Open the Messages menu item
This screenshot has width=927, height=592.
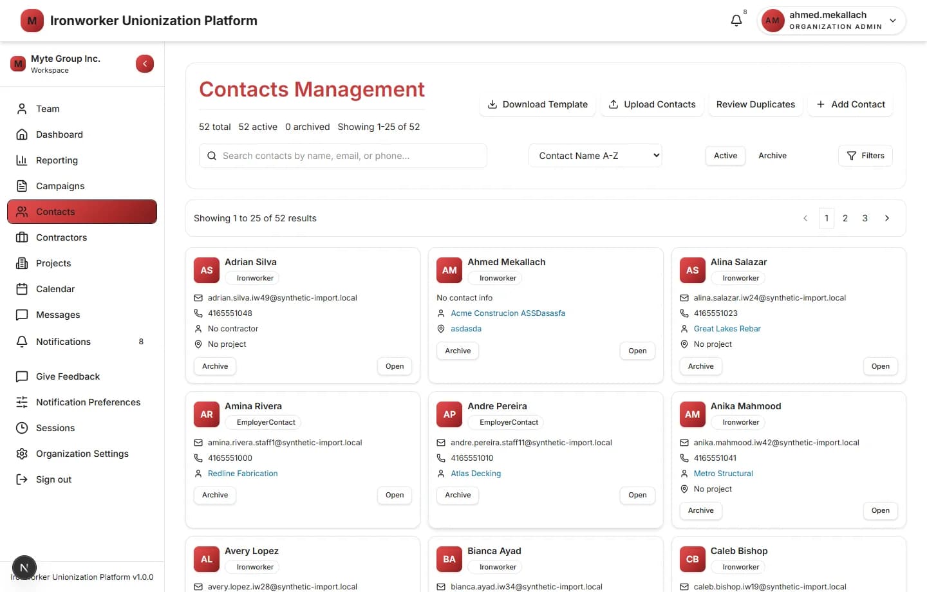click(82, 315)
